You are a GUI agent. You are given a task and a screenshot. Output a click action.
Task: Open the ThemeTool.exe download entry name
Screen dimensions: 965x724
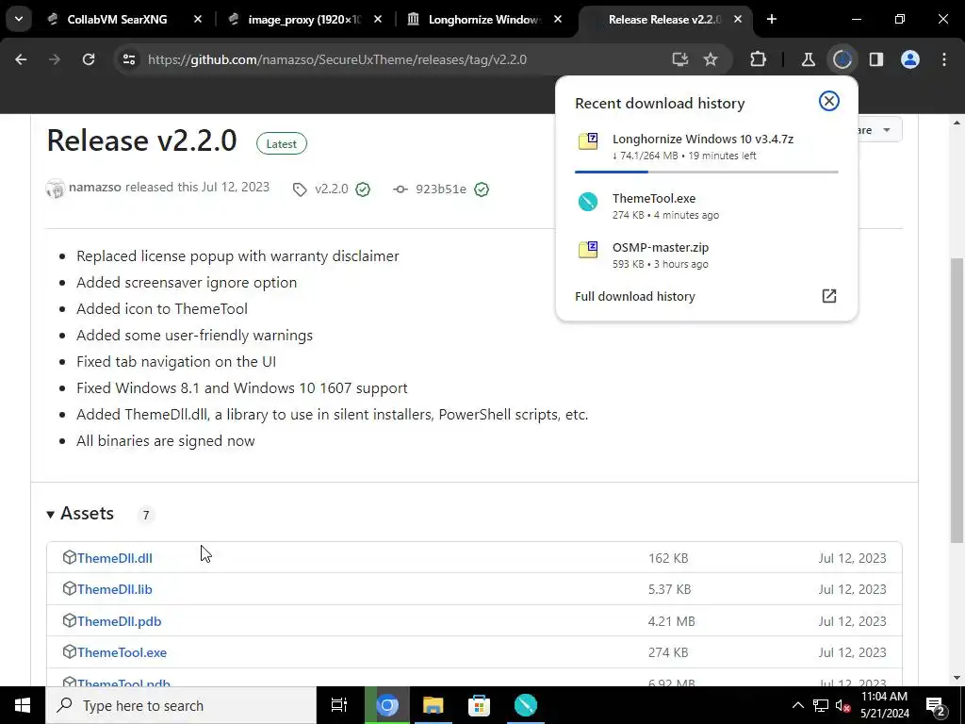(654, 198)
